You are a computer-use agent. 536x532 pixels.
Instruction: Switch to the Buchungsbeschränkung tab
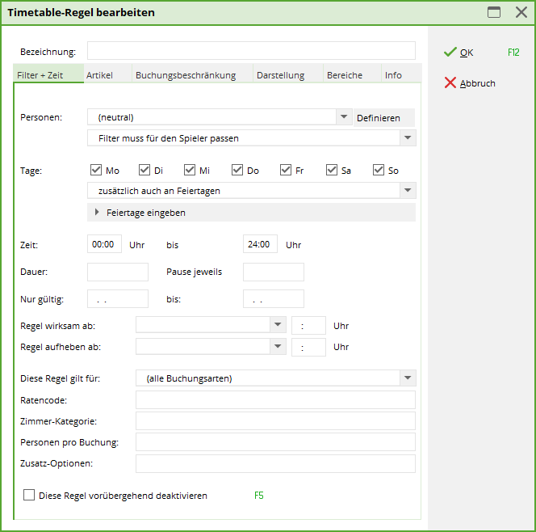click(186, 75)
